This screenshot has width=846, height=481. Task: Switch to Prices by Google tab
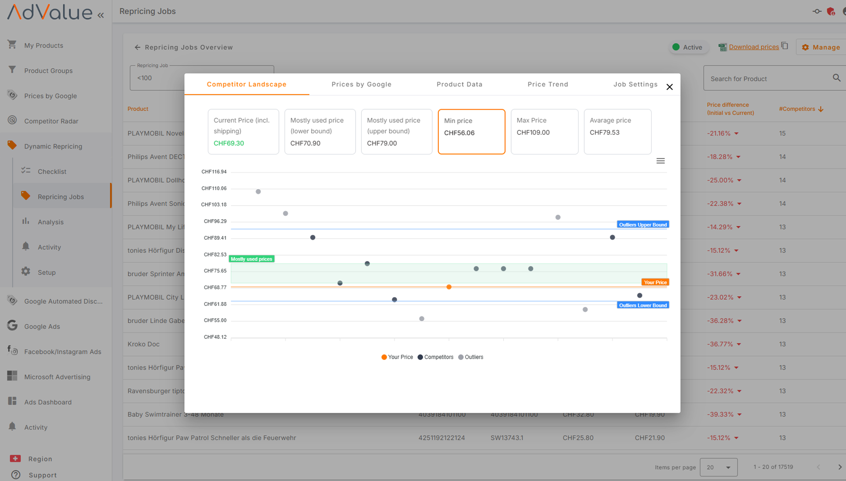(361, 84)
